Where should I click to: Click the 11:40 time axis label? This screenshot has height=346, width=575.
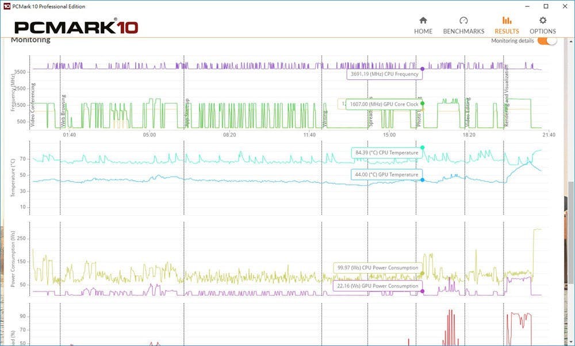[x=309, y=135]
